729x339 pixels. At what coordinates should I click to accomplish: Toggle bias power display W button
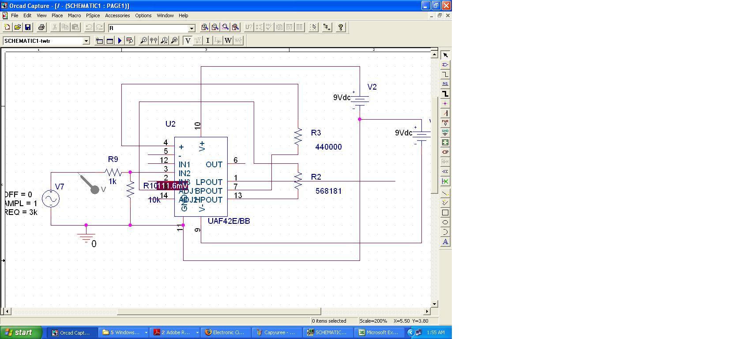click(x=228, y=41)
